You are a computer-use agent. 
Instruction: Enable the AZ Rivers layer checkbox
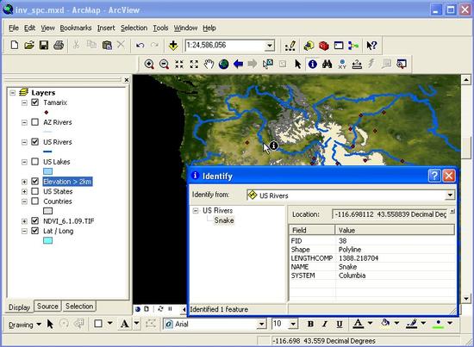pos(35,122)
